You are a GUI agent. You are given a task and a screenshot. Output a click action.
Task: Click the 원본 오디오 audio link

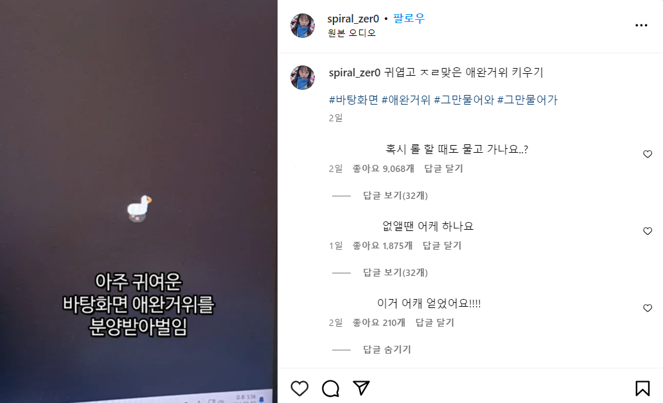coord(351,33)
